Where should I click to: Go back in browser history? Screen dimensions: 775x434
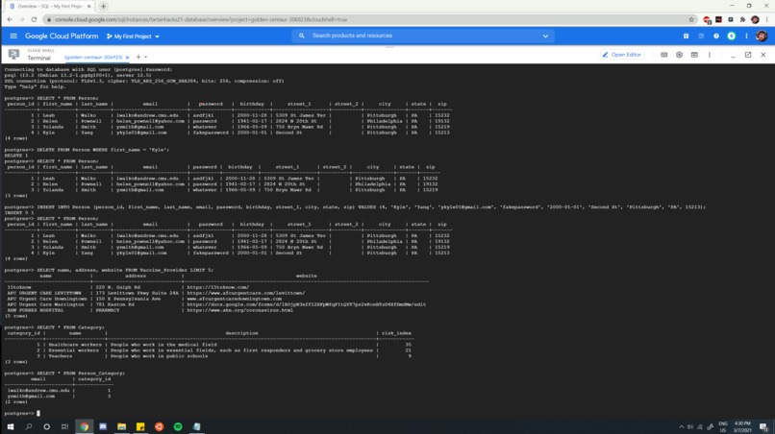tap(10, 20)
